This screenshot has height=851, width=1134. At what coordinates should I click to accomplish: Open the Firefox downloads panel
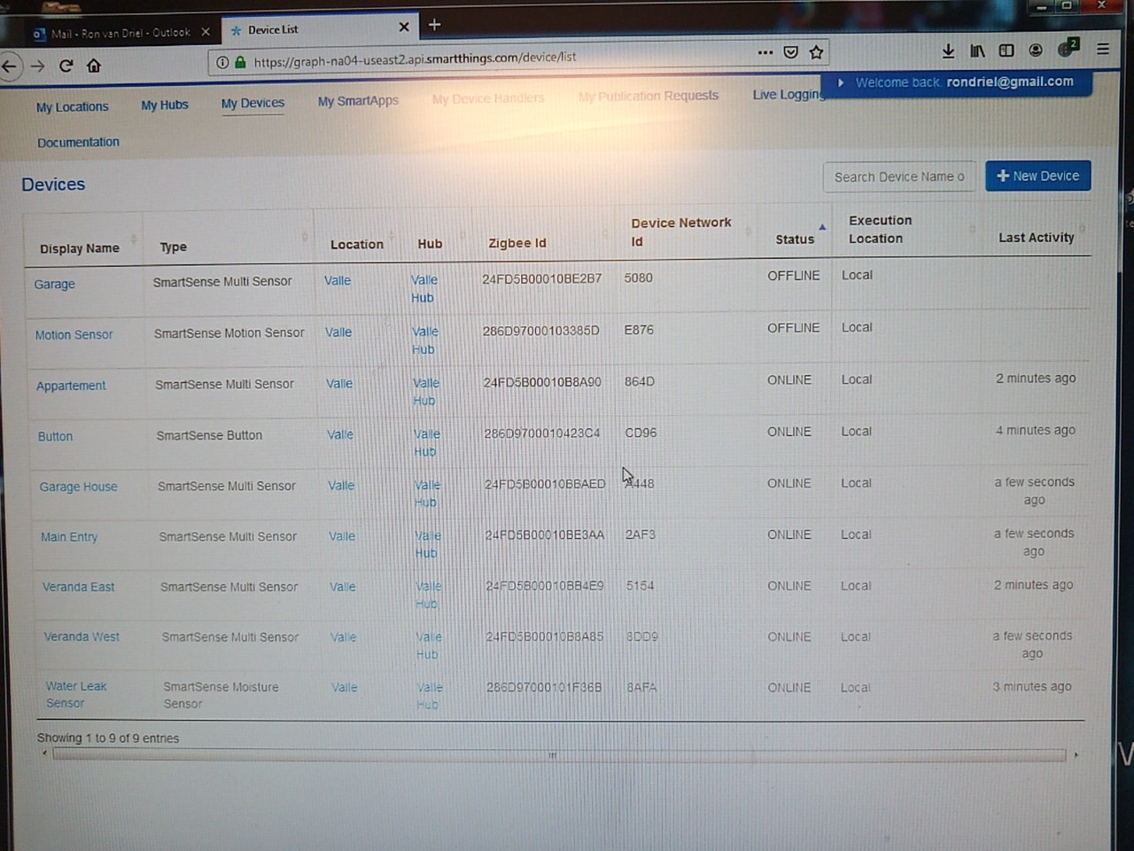pos(948,51)
